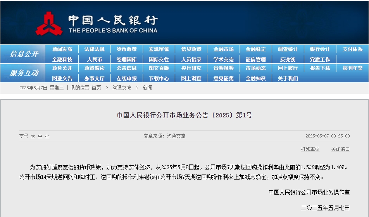
Task: Click the 人民币 menu entry
Action: click(94, 59)
